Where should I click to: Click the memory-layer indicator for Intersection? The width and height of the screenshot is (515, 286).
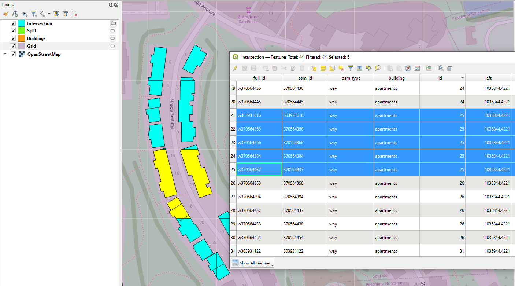pyautogui.click(x=113, y=23)
